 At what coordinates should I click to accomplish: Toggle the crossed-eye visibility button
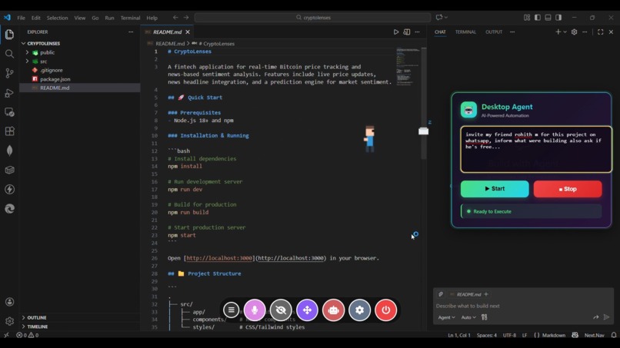(281, 310)
